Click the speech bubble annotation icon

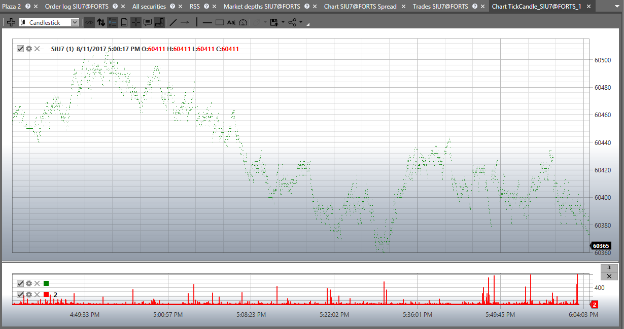pos(148,22)
